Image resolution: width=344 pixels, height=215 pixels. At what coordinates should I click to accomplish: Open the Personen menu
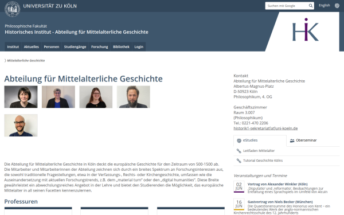tap(52, 47)
